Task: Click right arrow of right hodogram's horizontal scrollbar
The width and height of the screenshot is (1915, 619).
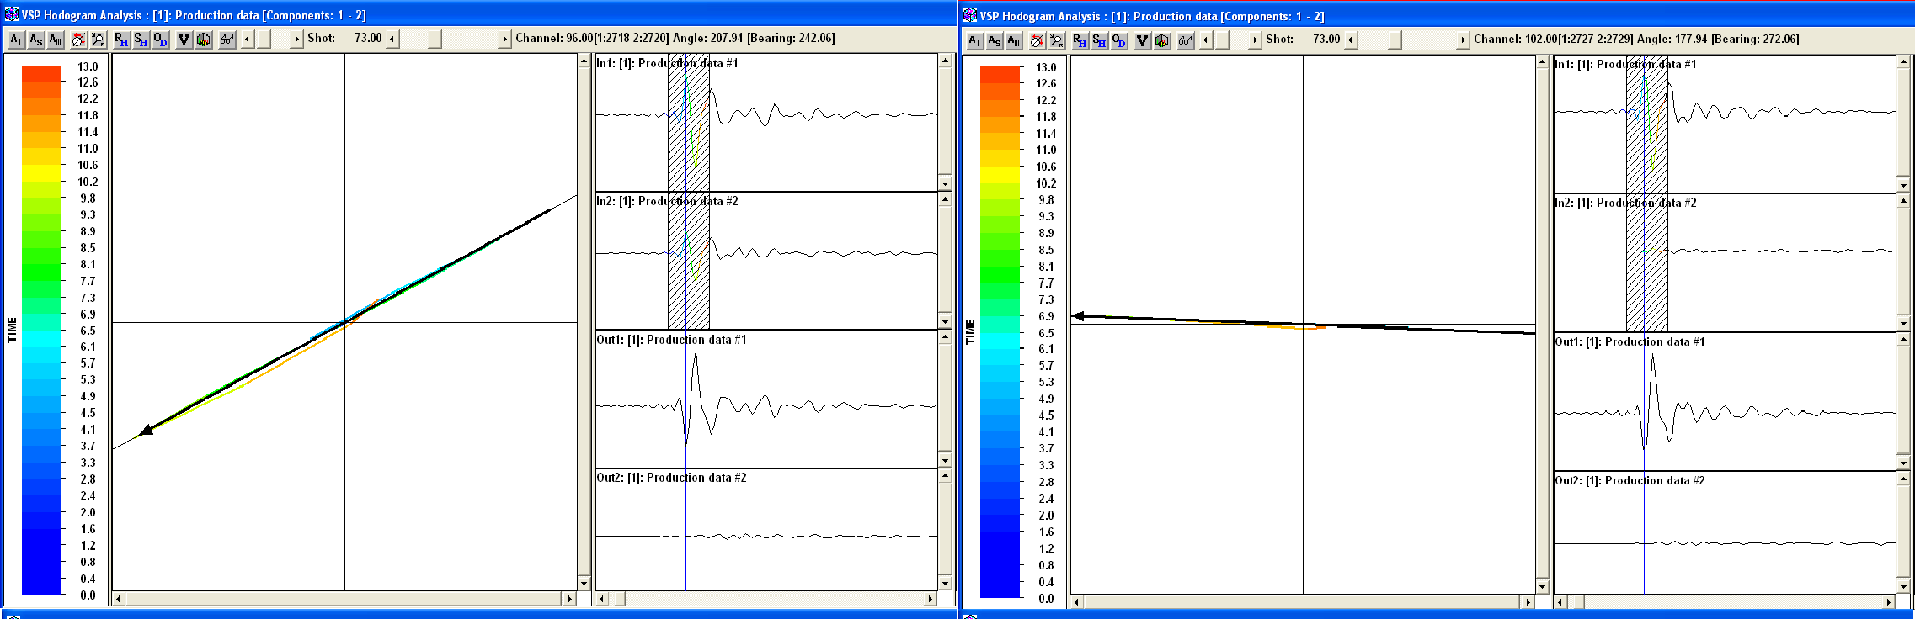Action: click(x=1528, y=602)
